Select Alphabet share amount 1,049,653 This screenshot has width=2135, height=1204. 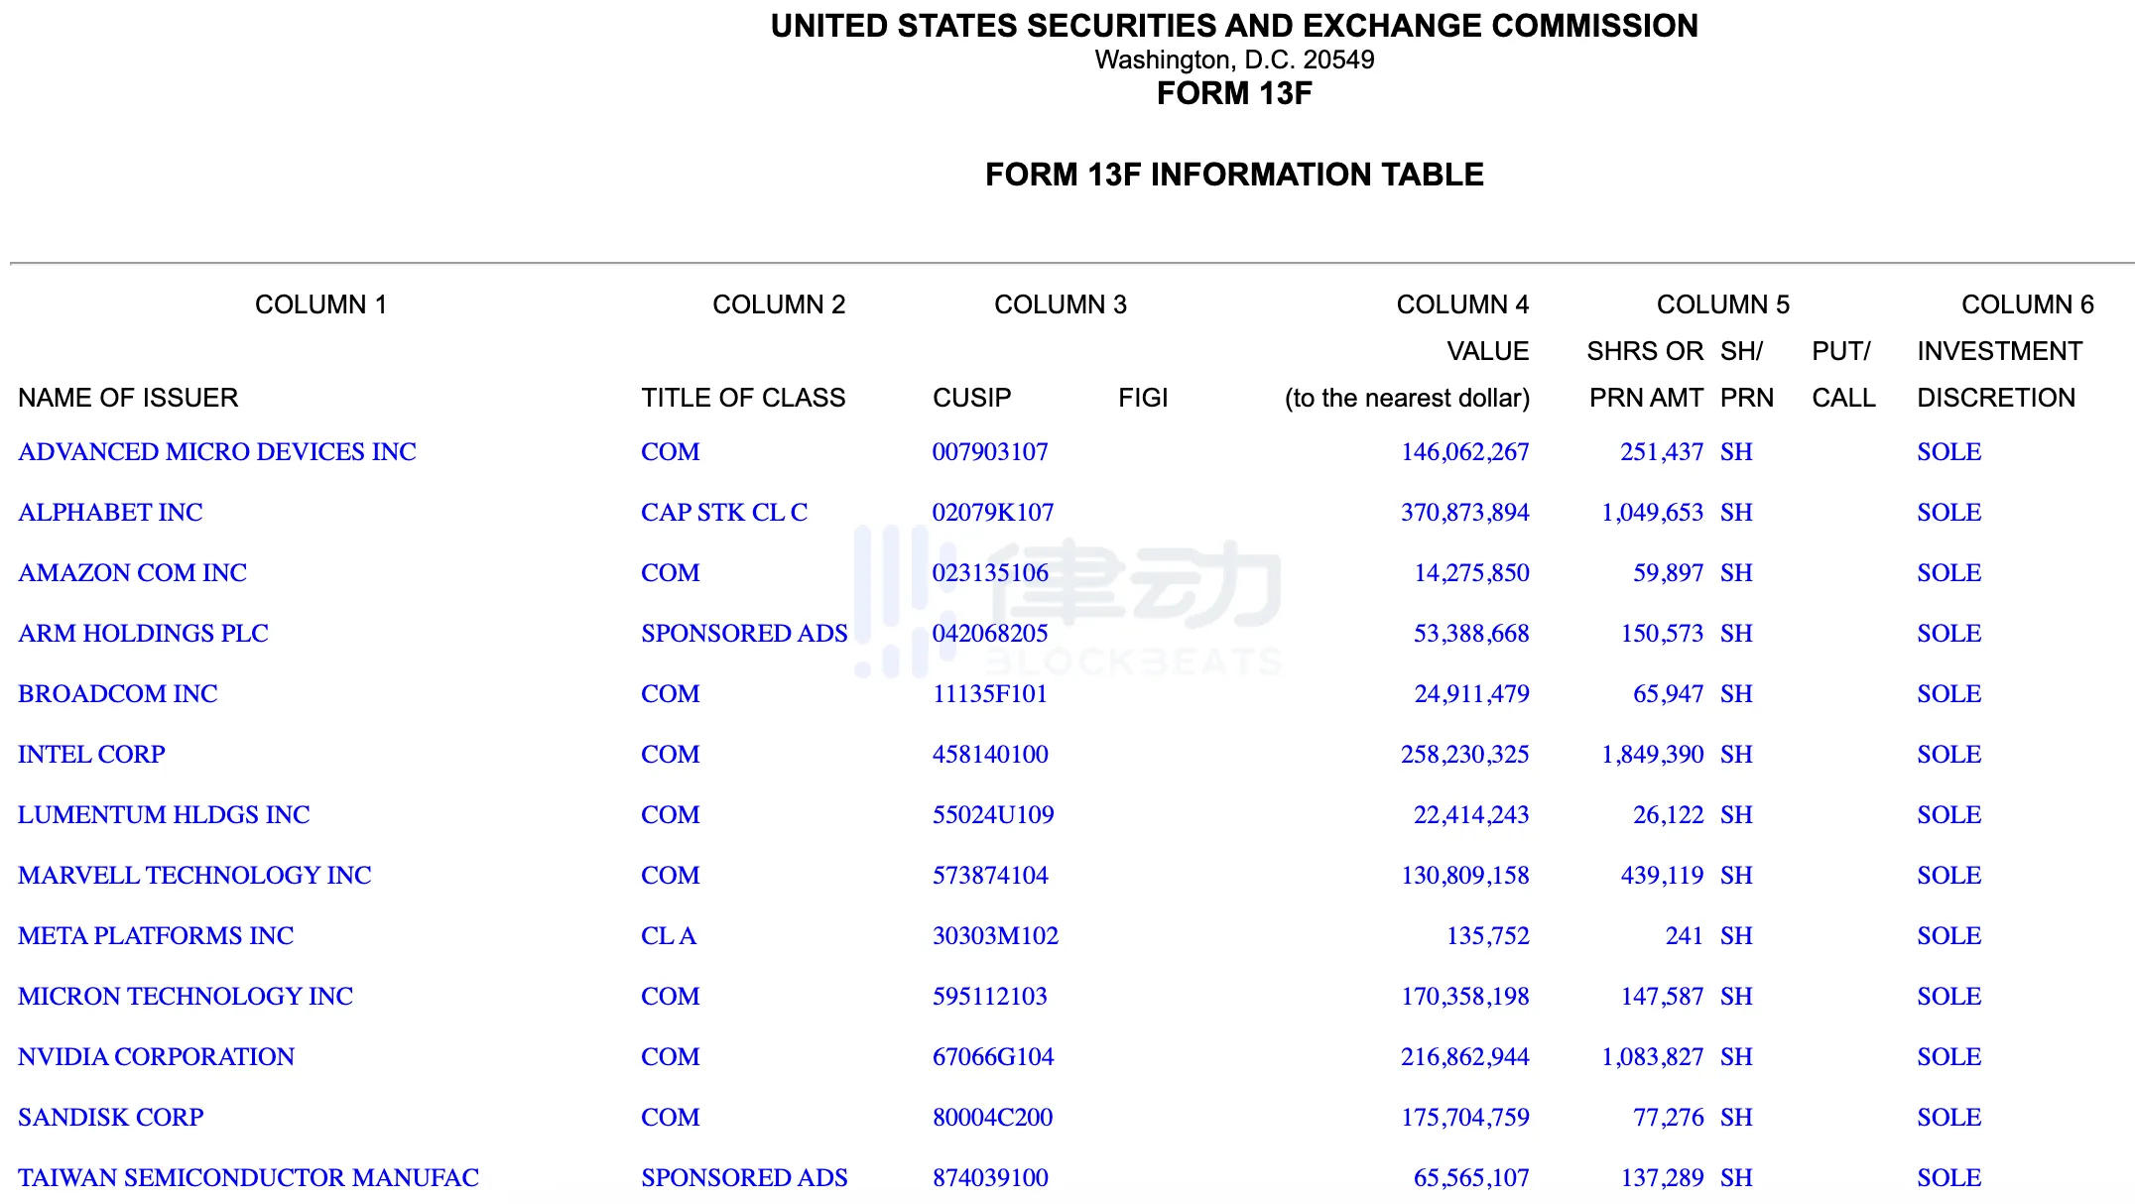pos(1652,513)
